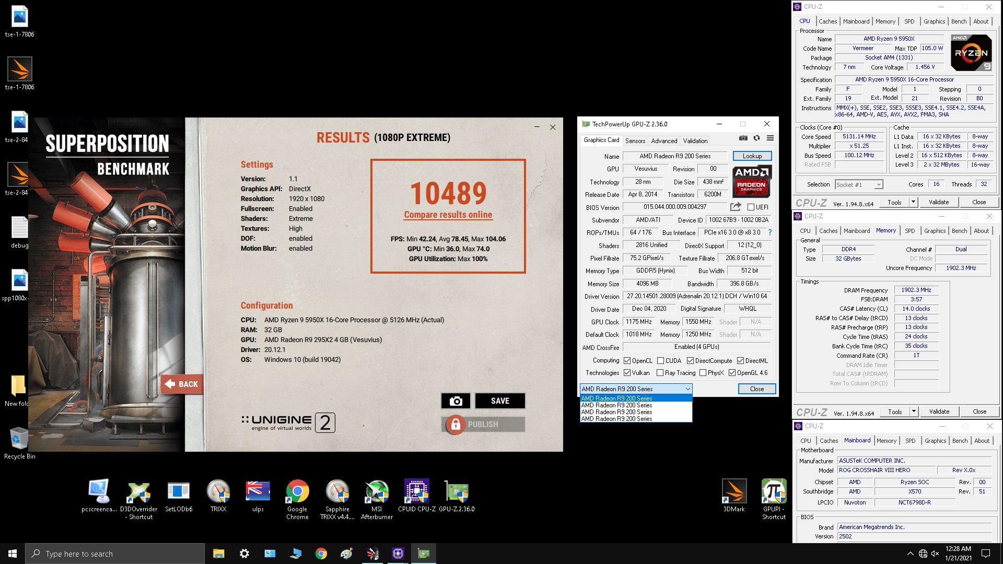Click the CPU-Z taskbar icon
The width and height of the screenshot is (1003, 564).
[398, 554]
